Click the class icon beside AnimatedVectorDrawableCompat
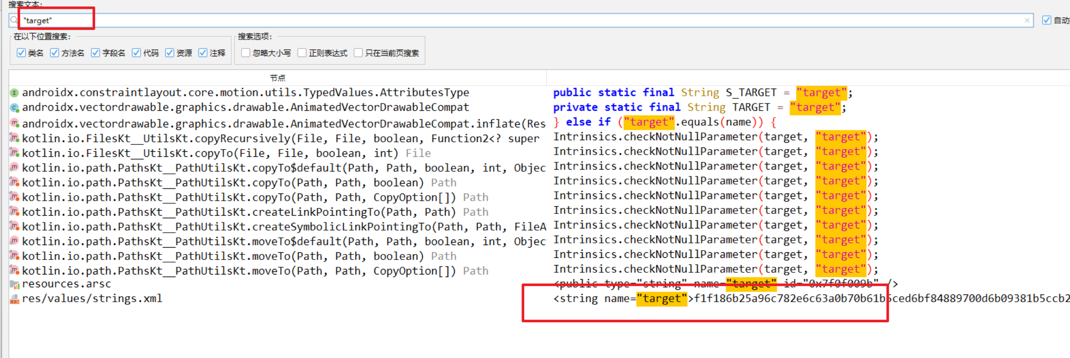The image size is (1070, 358). coord(14,108)
